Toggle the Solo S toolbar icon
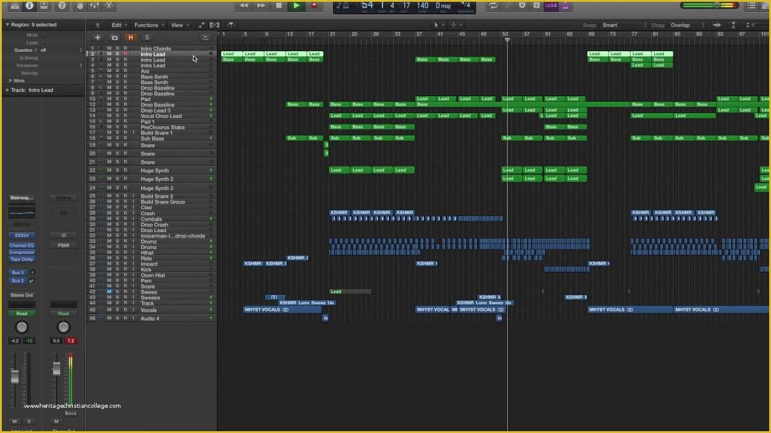771x433 pixels. click(536, 5)
